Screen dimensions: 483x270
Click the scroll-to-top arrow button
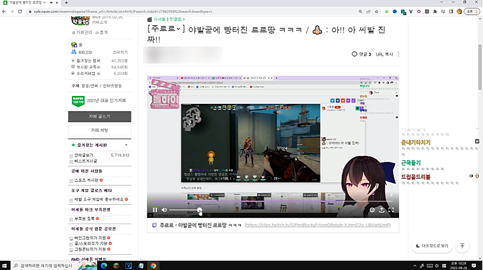point(462,246)
